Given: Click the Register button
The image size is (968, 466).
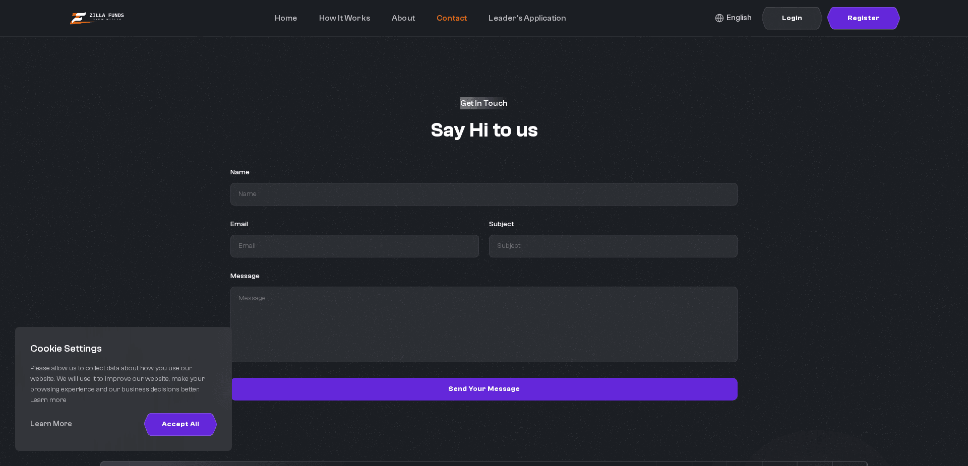Looking at the screenshot, I should click(863, 18).
